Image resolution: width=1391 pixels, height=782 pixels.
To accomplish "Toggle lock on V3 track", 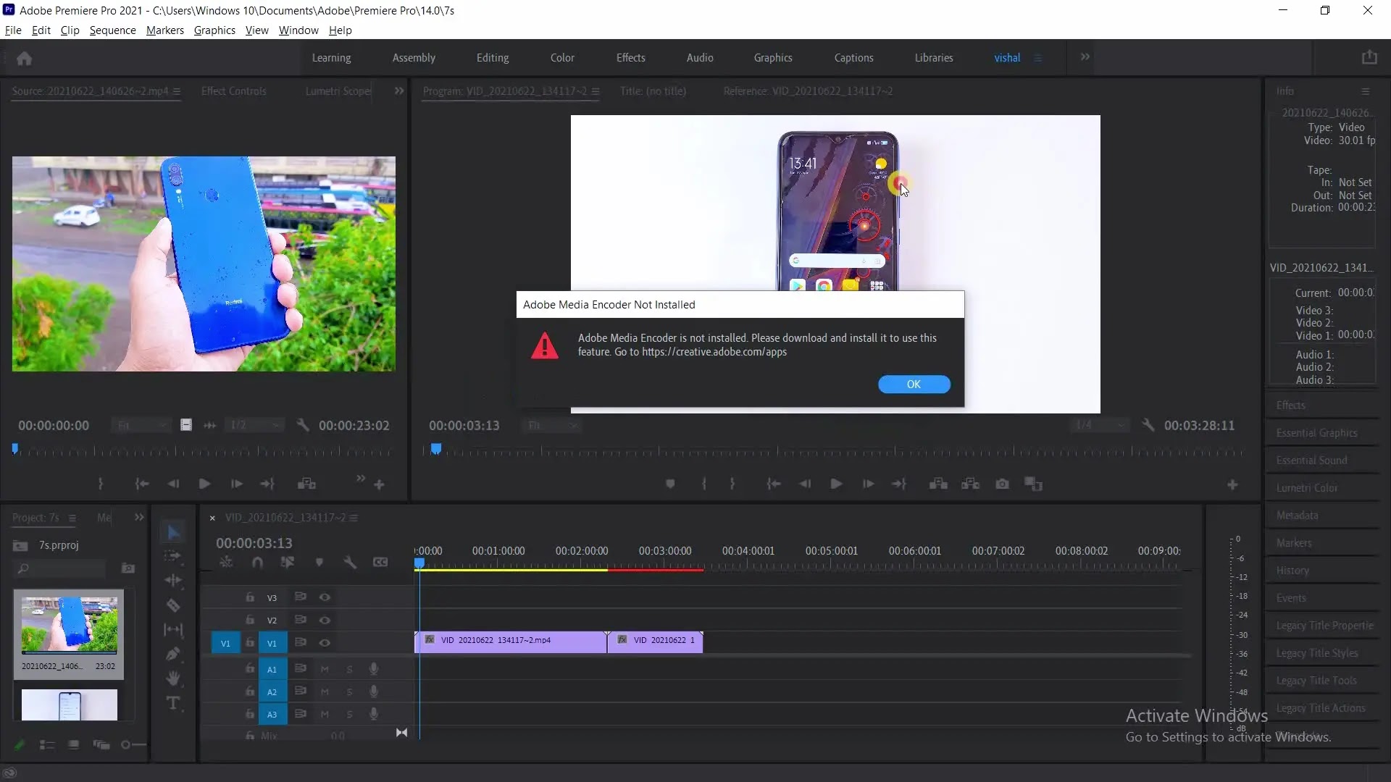I will click(249, 597).
